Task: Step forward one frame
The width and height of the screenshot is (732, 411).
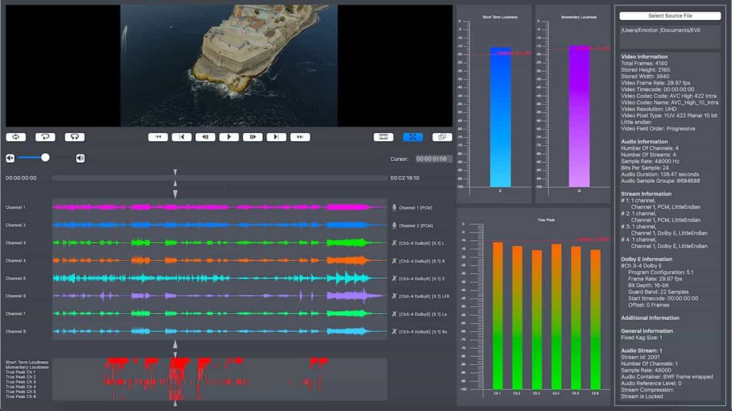Action: pyautogui.click(x=252, y=137)
